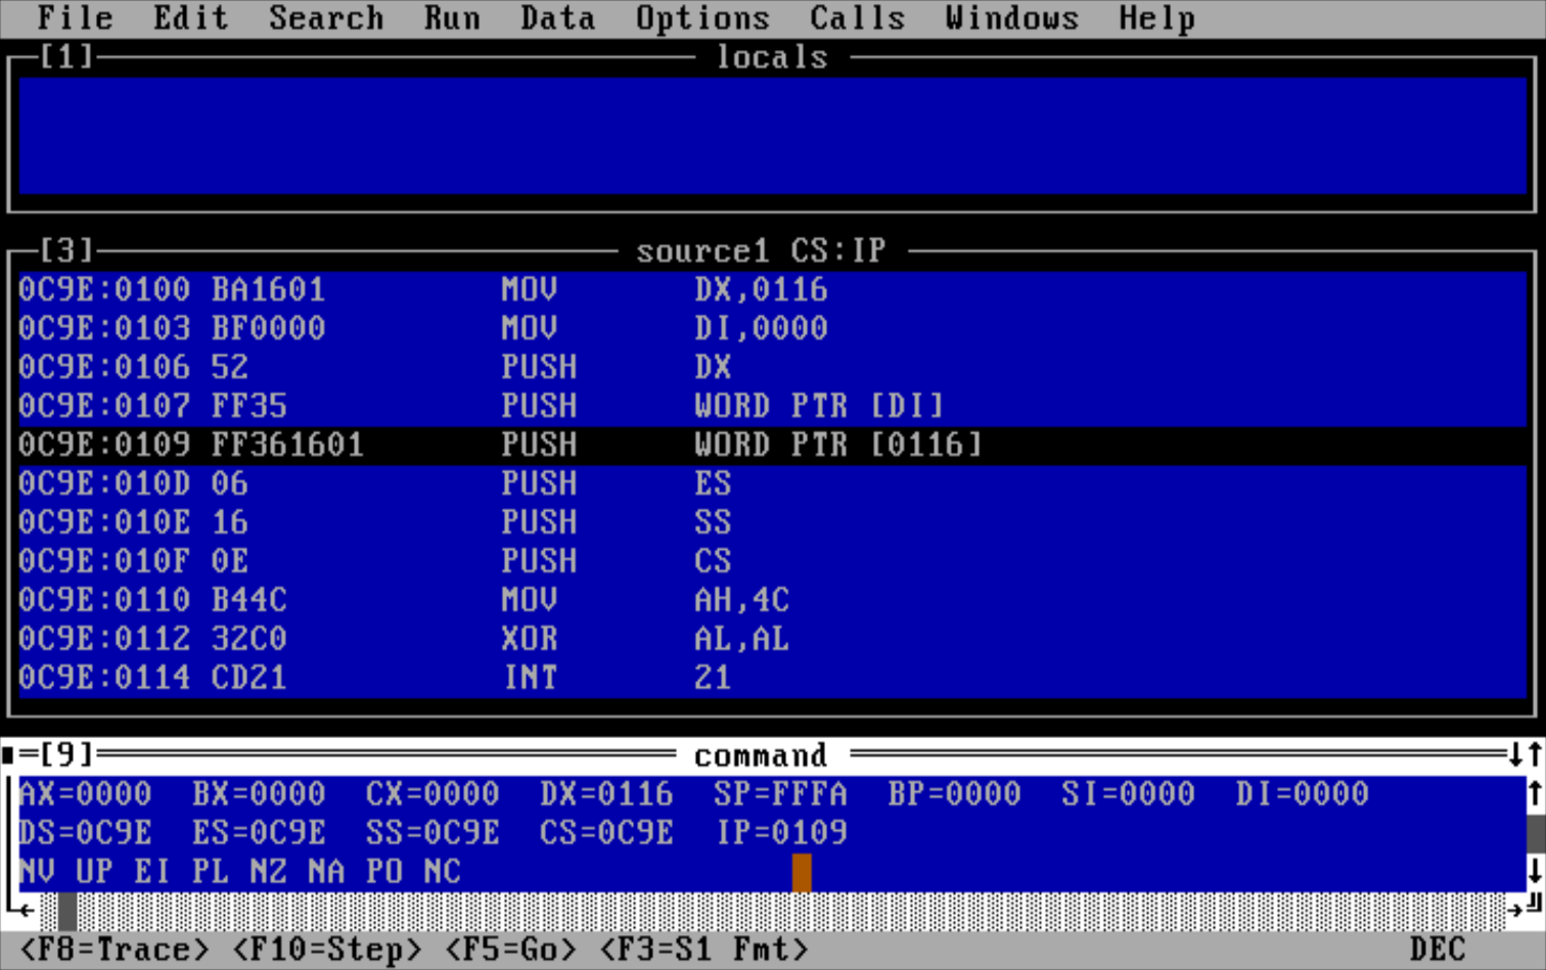Open the Edit menu
The image size is (1546, 970).
point(191,18)
